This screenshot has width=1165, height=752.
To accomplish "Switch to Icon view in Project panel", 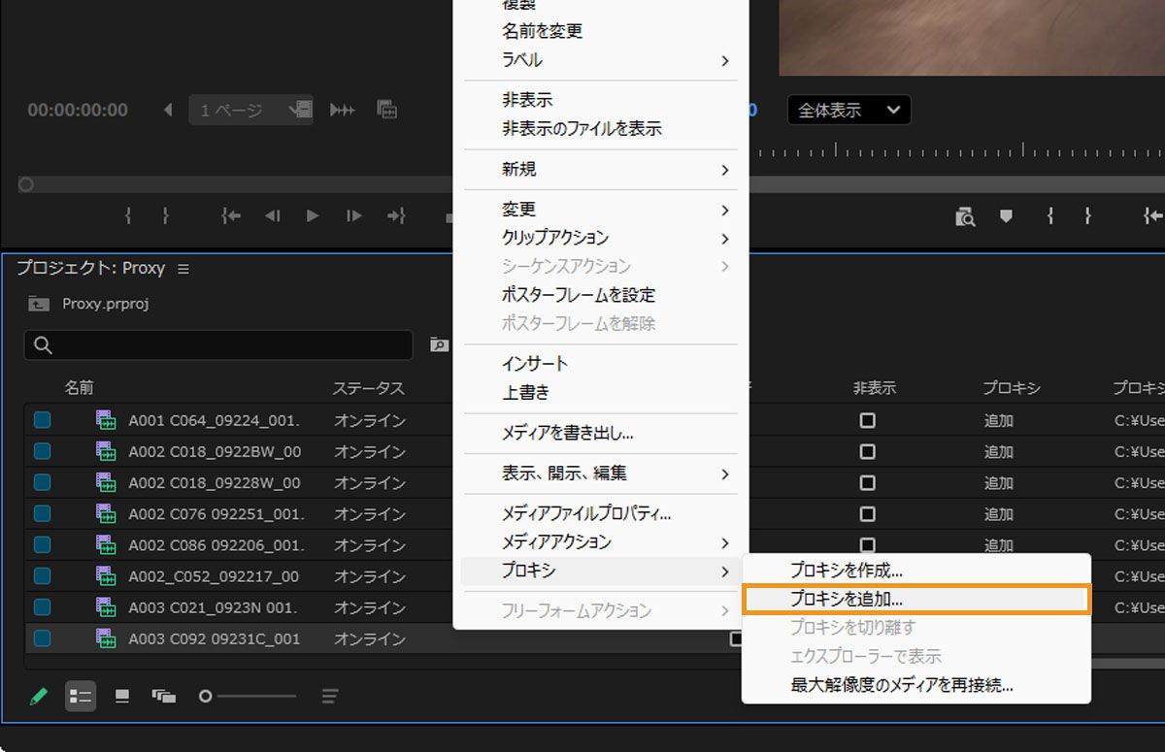I will pyautogui.click(x=121, y=696).
